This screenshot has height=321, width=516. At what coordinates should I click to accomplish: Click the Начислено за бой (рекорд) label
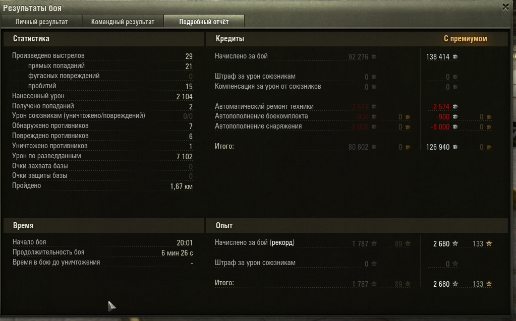click(254, 243)
